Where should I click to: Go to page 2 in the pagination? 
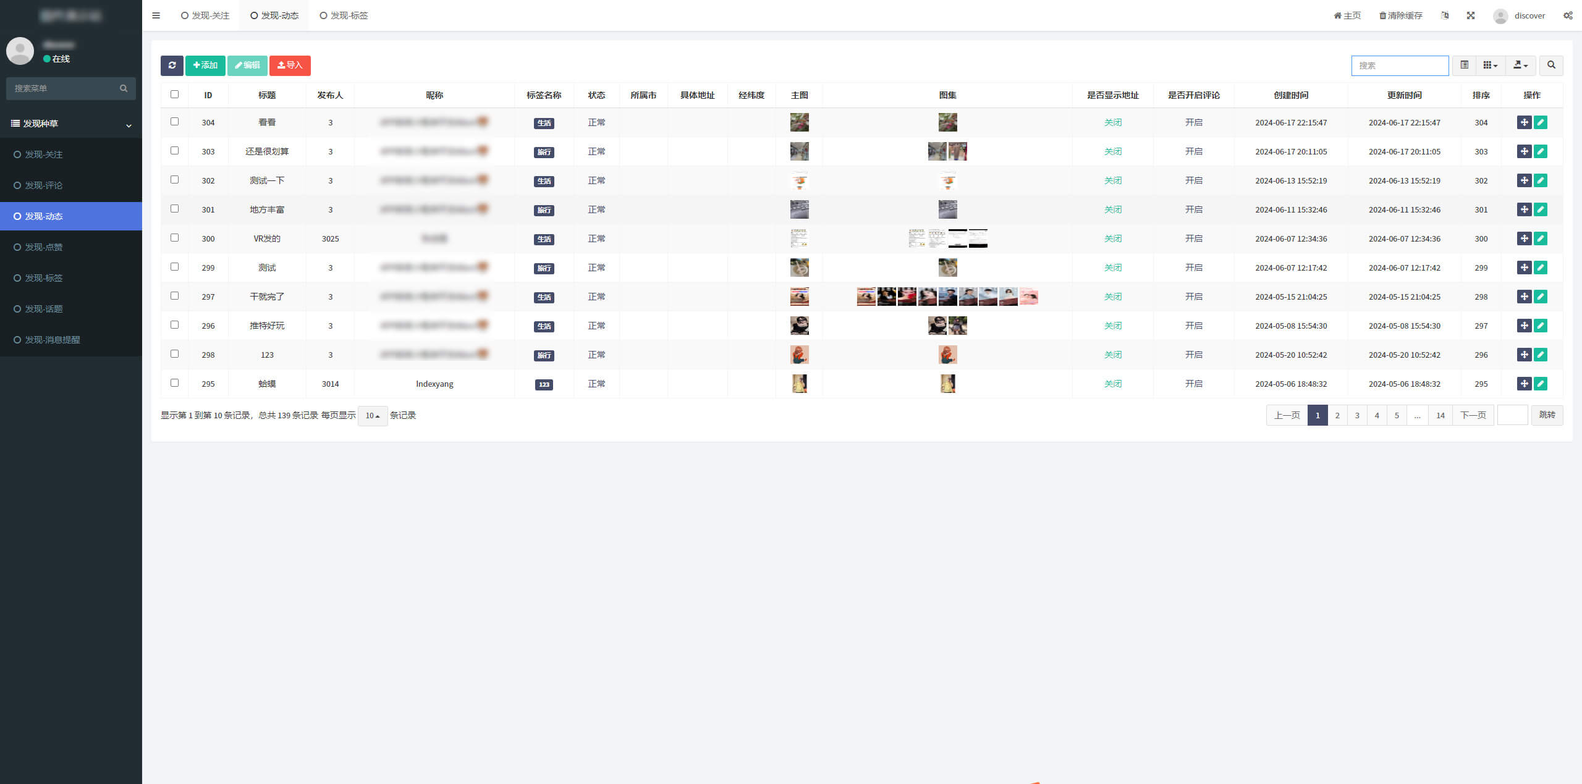1337,415
